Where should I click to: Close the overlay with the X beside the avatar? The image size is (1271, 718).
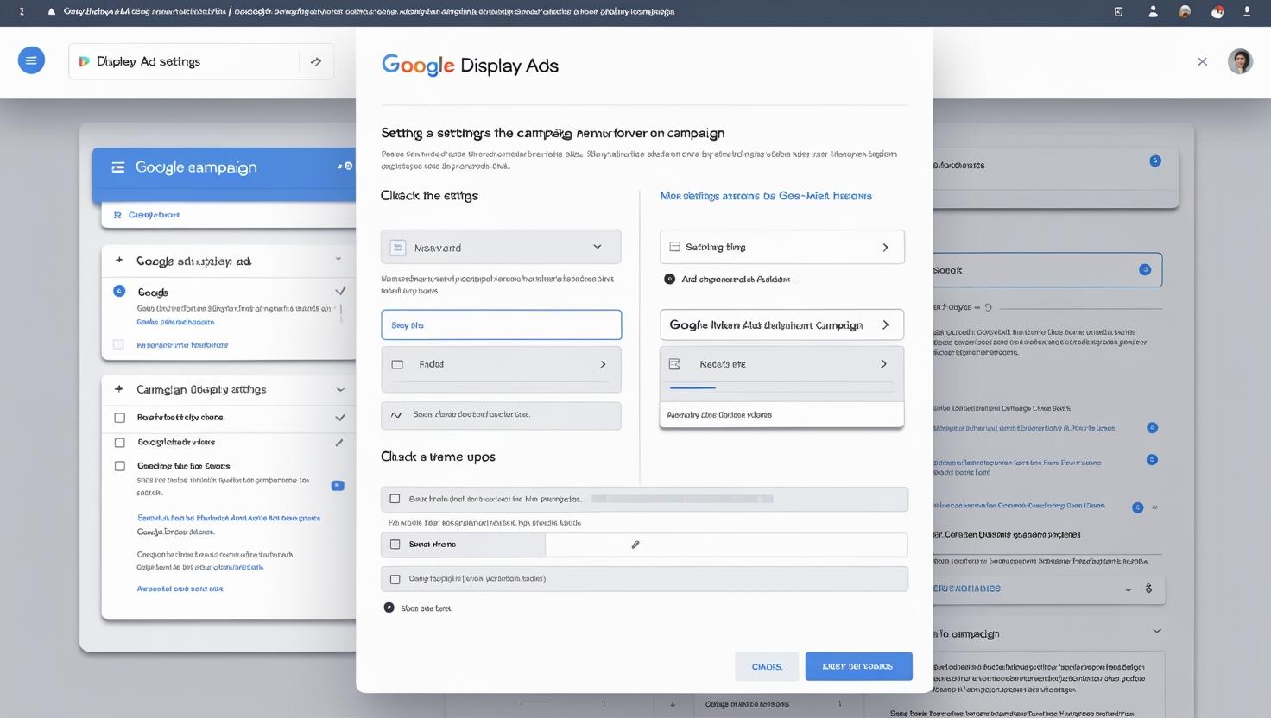(x=1202, y=61)
